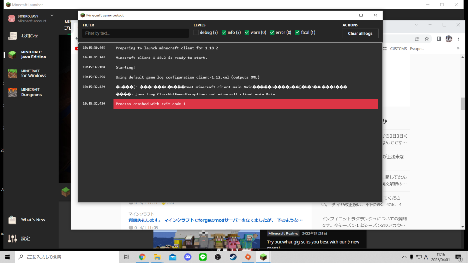This screenshot has height=263, width=468.
Task: Open the forge mod server question link
Action: point(215,220)
